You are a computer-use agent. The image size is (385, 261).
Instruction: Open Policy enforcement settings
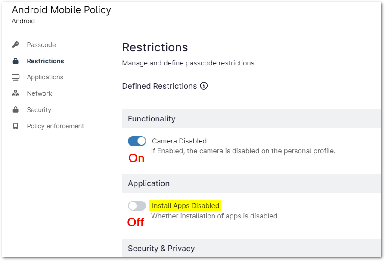click(56, 126)
